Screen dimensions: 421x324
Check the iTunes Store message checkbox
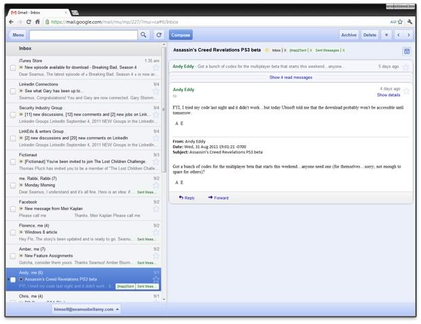pos(13,68)
